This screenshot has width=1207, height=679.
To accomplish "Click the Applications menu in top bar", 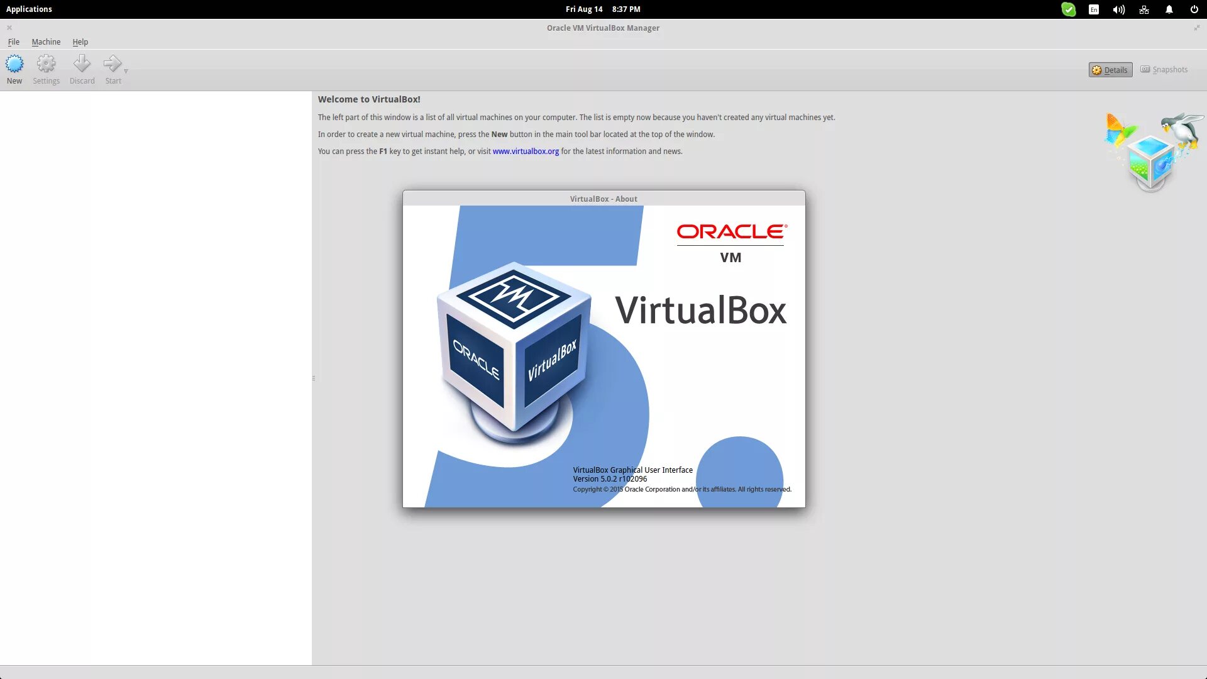I will click(29, 9).
